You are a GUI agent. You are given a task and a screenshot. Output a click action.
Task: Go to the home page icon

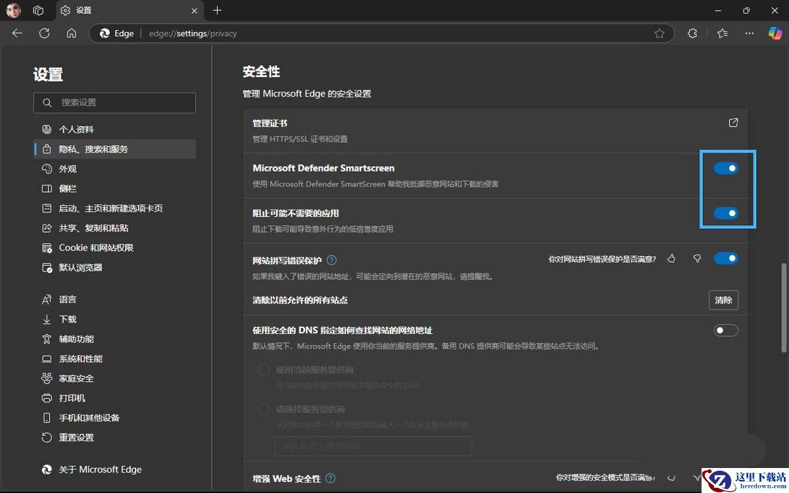pos(72,34)
